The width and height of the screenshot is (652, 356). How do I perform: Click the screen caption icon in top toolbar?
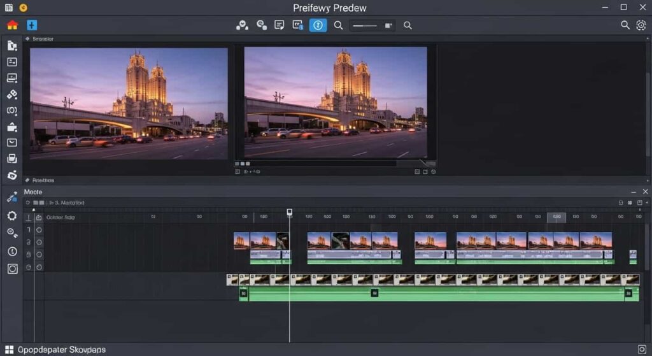tap(298, 25)
